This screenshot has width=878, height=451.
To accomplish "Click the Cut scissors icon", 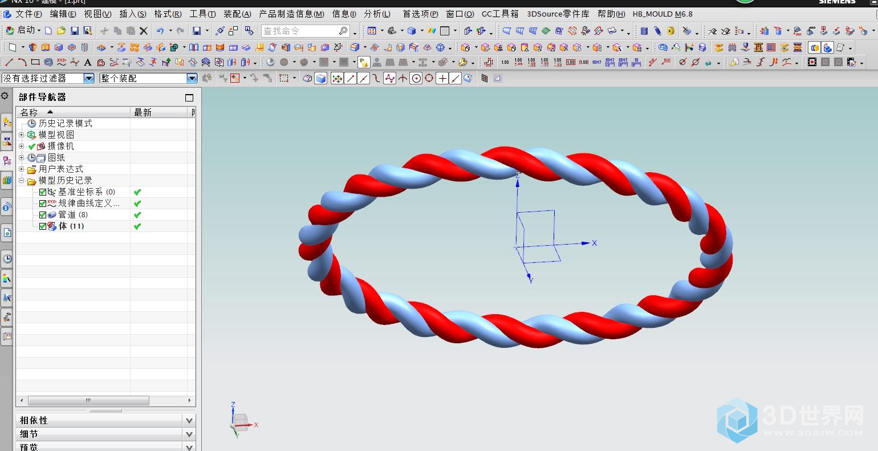I will pos(104,31).
